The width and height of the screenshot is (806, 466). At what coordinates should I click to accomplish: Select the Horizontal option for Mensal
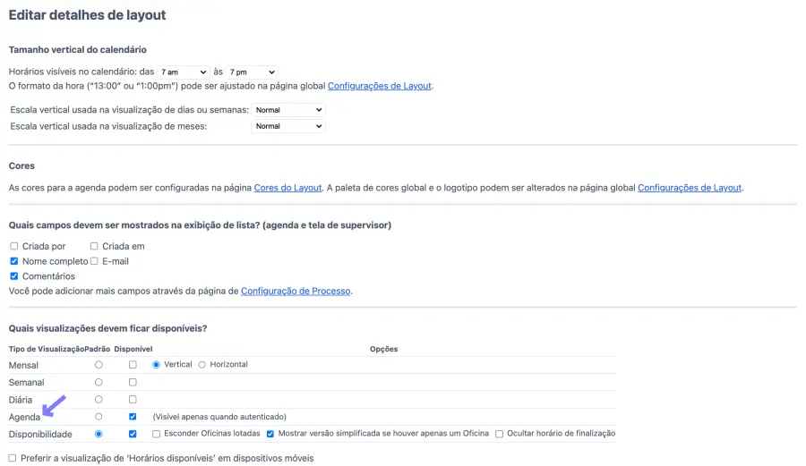click(202, 365)
